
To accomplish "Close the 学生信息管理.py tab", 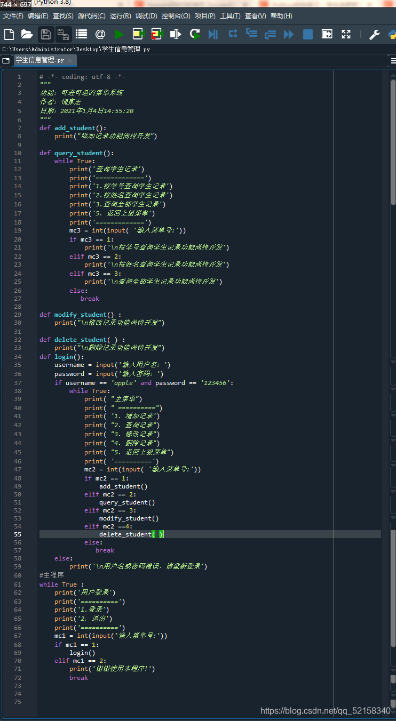I will coord(70,61).
